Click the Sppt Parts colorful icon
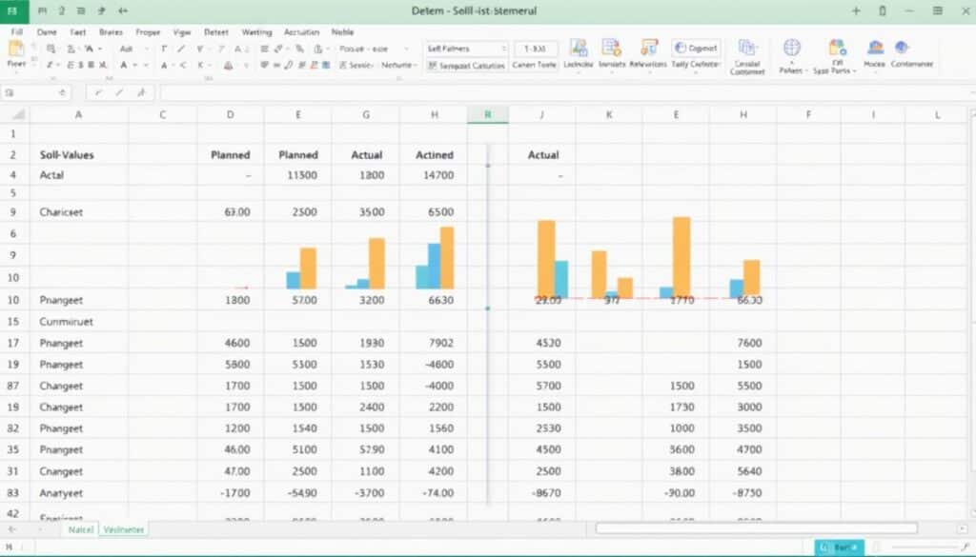Image resolution: width=976 pixels, height=557 pixels. [837, 48]
